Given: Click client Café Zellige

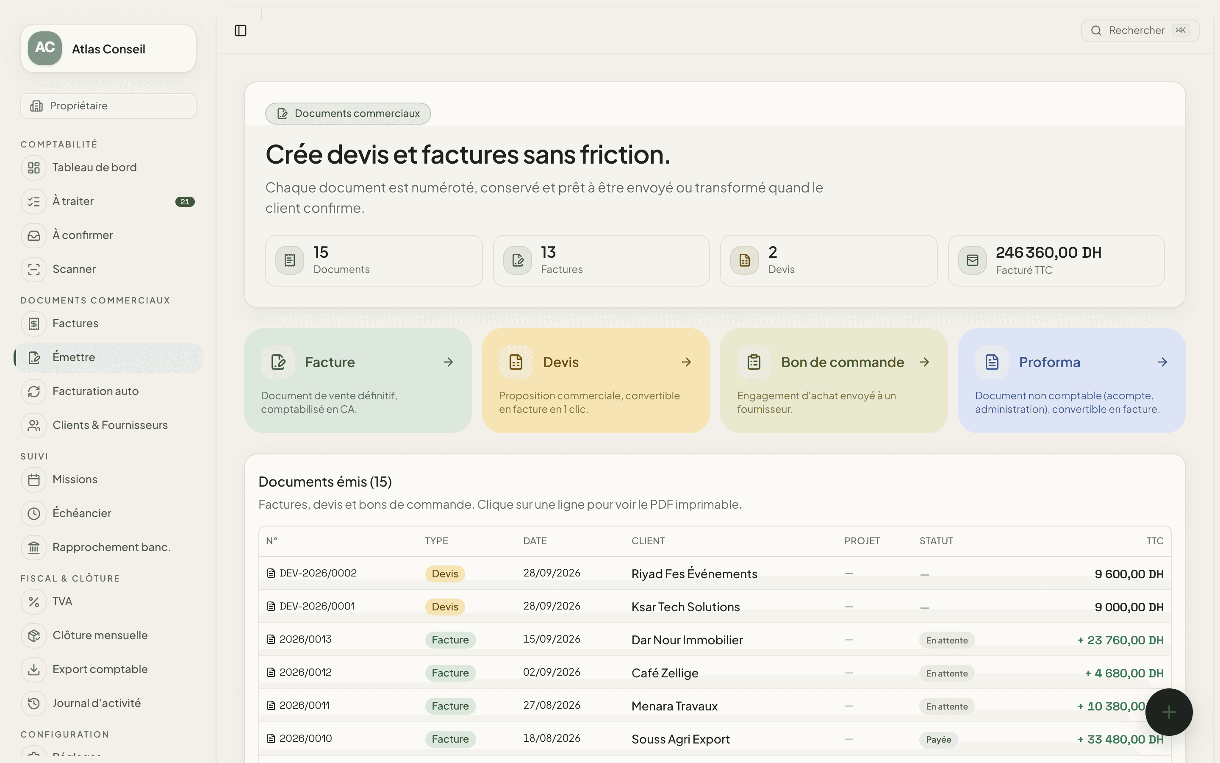Looking at the screenshot, I should pos(665,673).
